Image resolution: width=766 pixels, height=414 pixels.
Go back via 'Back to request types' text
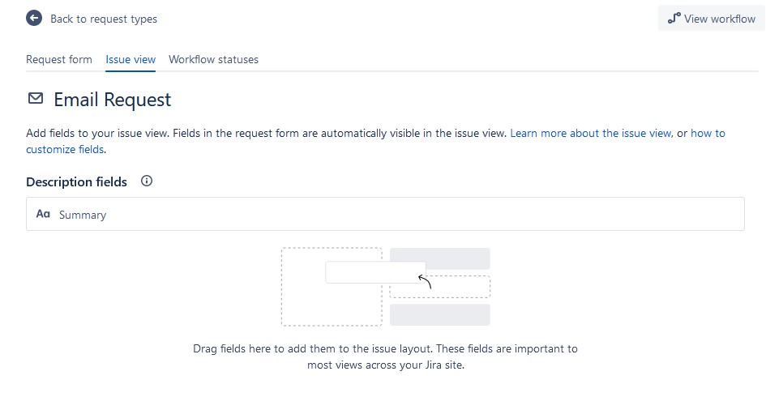click(104, 19)
